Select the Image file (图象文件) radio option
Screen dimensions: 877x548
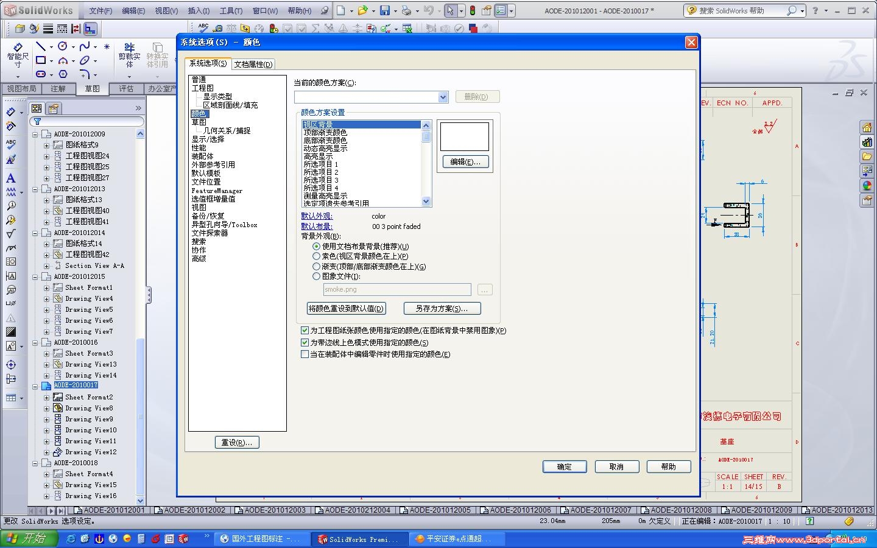pos(316,276)
